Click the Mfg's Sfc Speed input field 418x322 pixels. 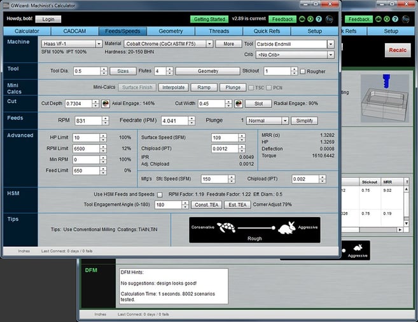click(215, 179)
